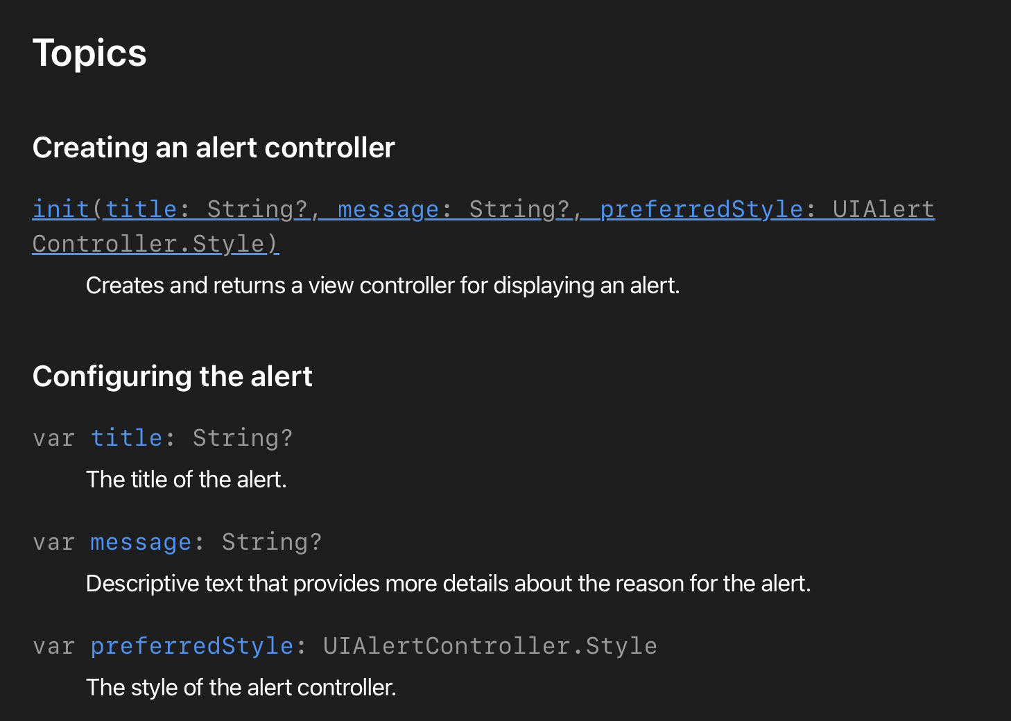Click "Controller.Style)" on the initializer's second line
The width and height of the screenshot is (1011, 721).
click(155, 244)
